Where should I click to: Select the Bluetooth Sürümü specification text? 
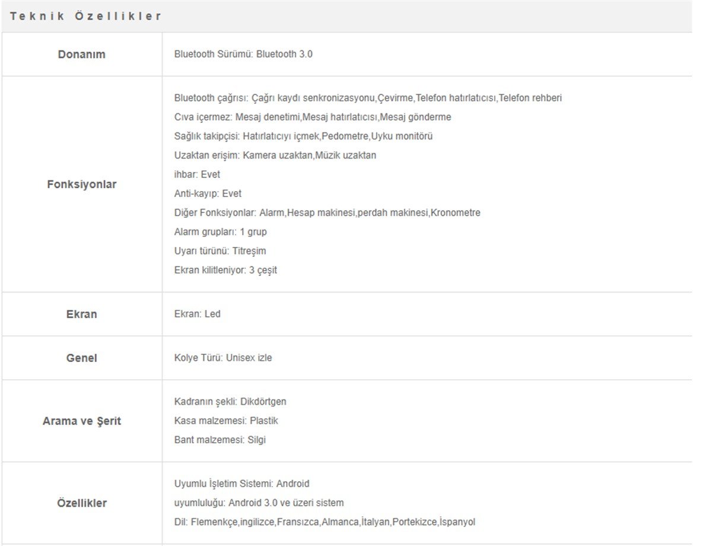243,54
